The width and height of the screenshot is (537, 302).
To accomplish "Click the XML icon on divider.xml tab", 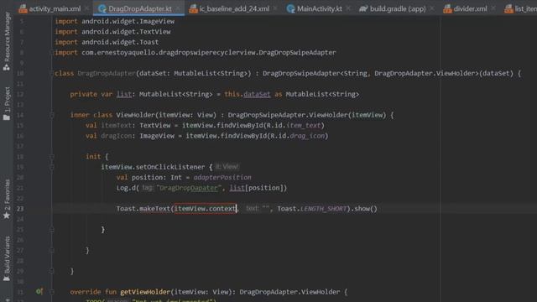I will (447, 8).
